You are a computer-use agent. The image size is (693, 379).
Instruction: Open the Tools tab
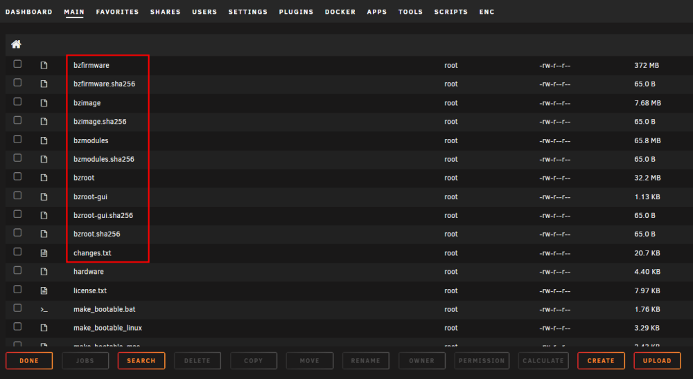pos(410,12)
